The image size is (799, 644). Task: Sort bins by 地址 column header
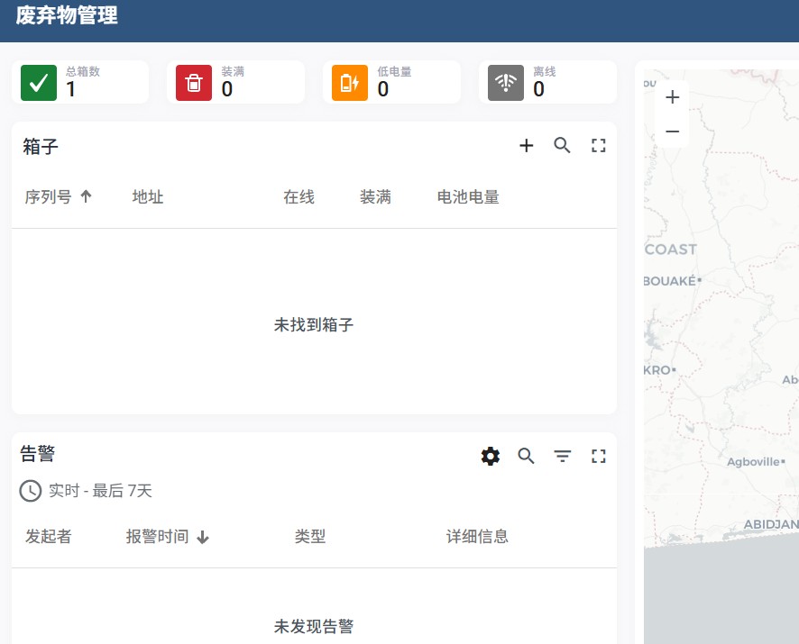(148, 197)
